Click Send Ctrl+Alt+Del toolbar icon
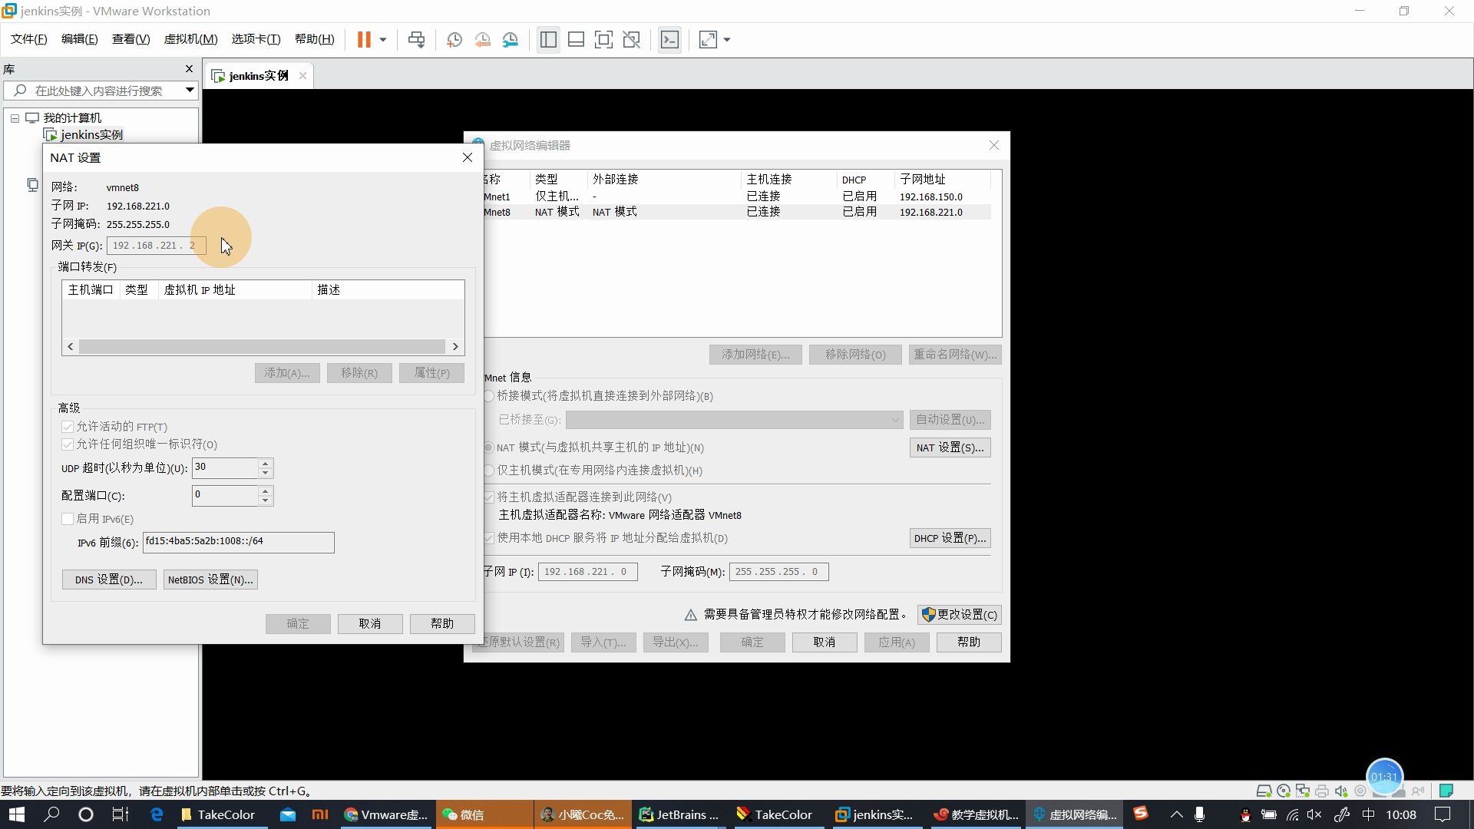This screenshot has height=829, width=1474. [x=416, y=39]
